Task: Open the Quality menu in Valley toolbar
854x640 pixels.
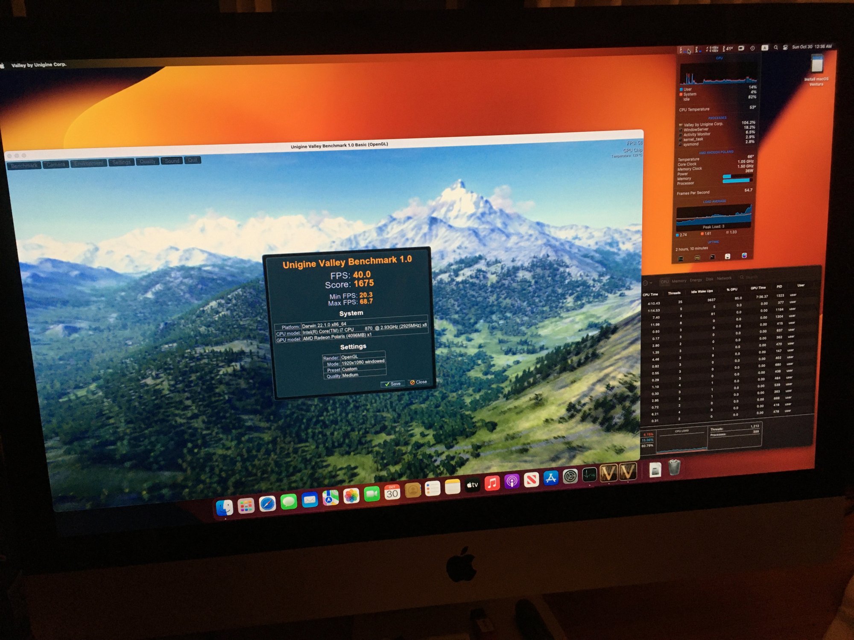Action: (148, 162)
